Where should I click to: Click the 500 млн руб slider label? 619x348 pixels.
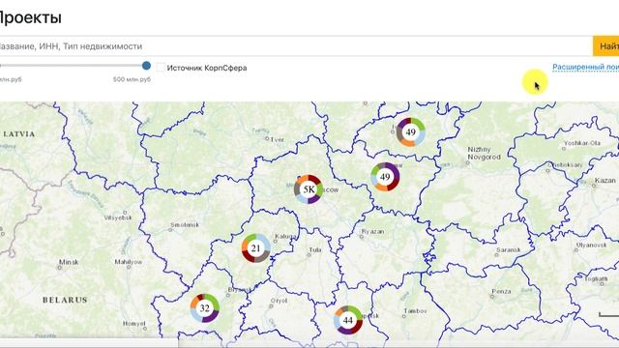[132, 79]
